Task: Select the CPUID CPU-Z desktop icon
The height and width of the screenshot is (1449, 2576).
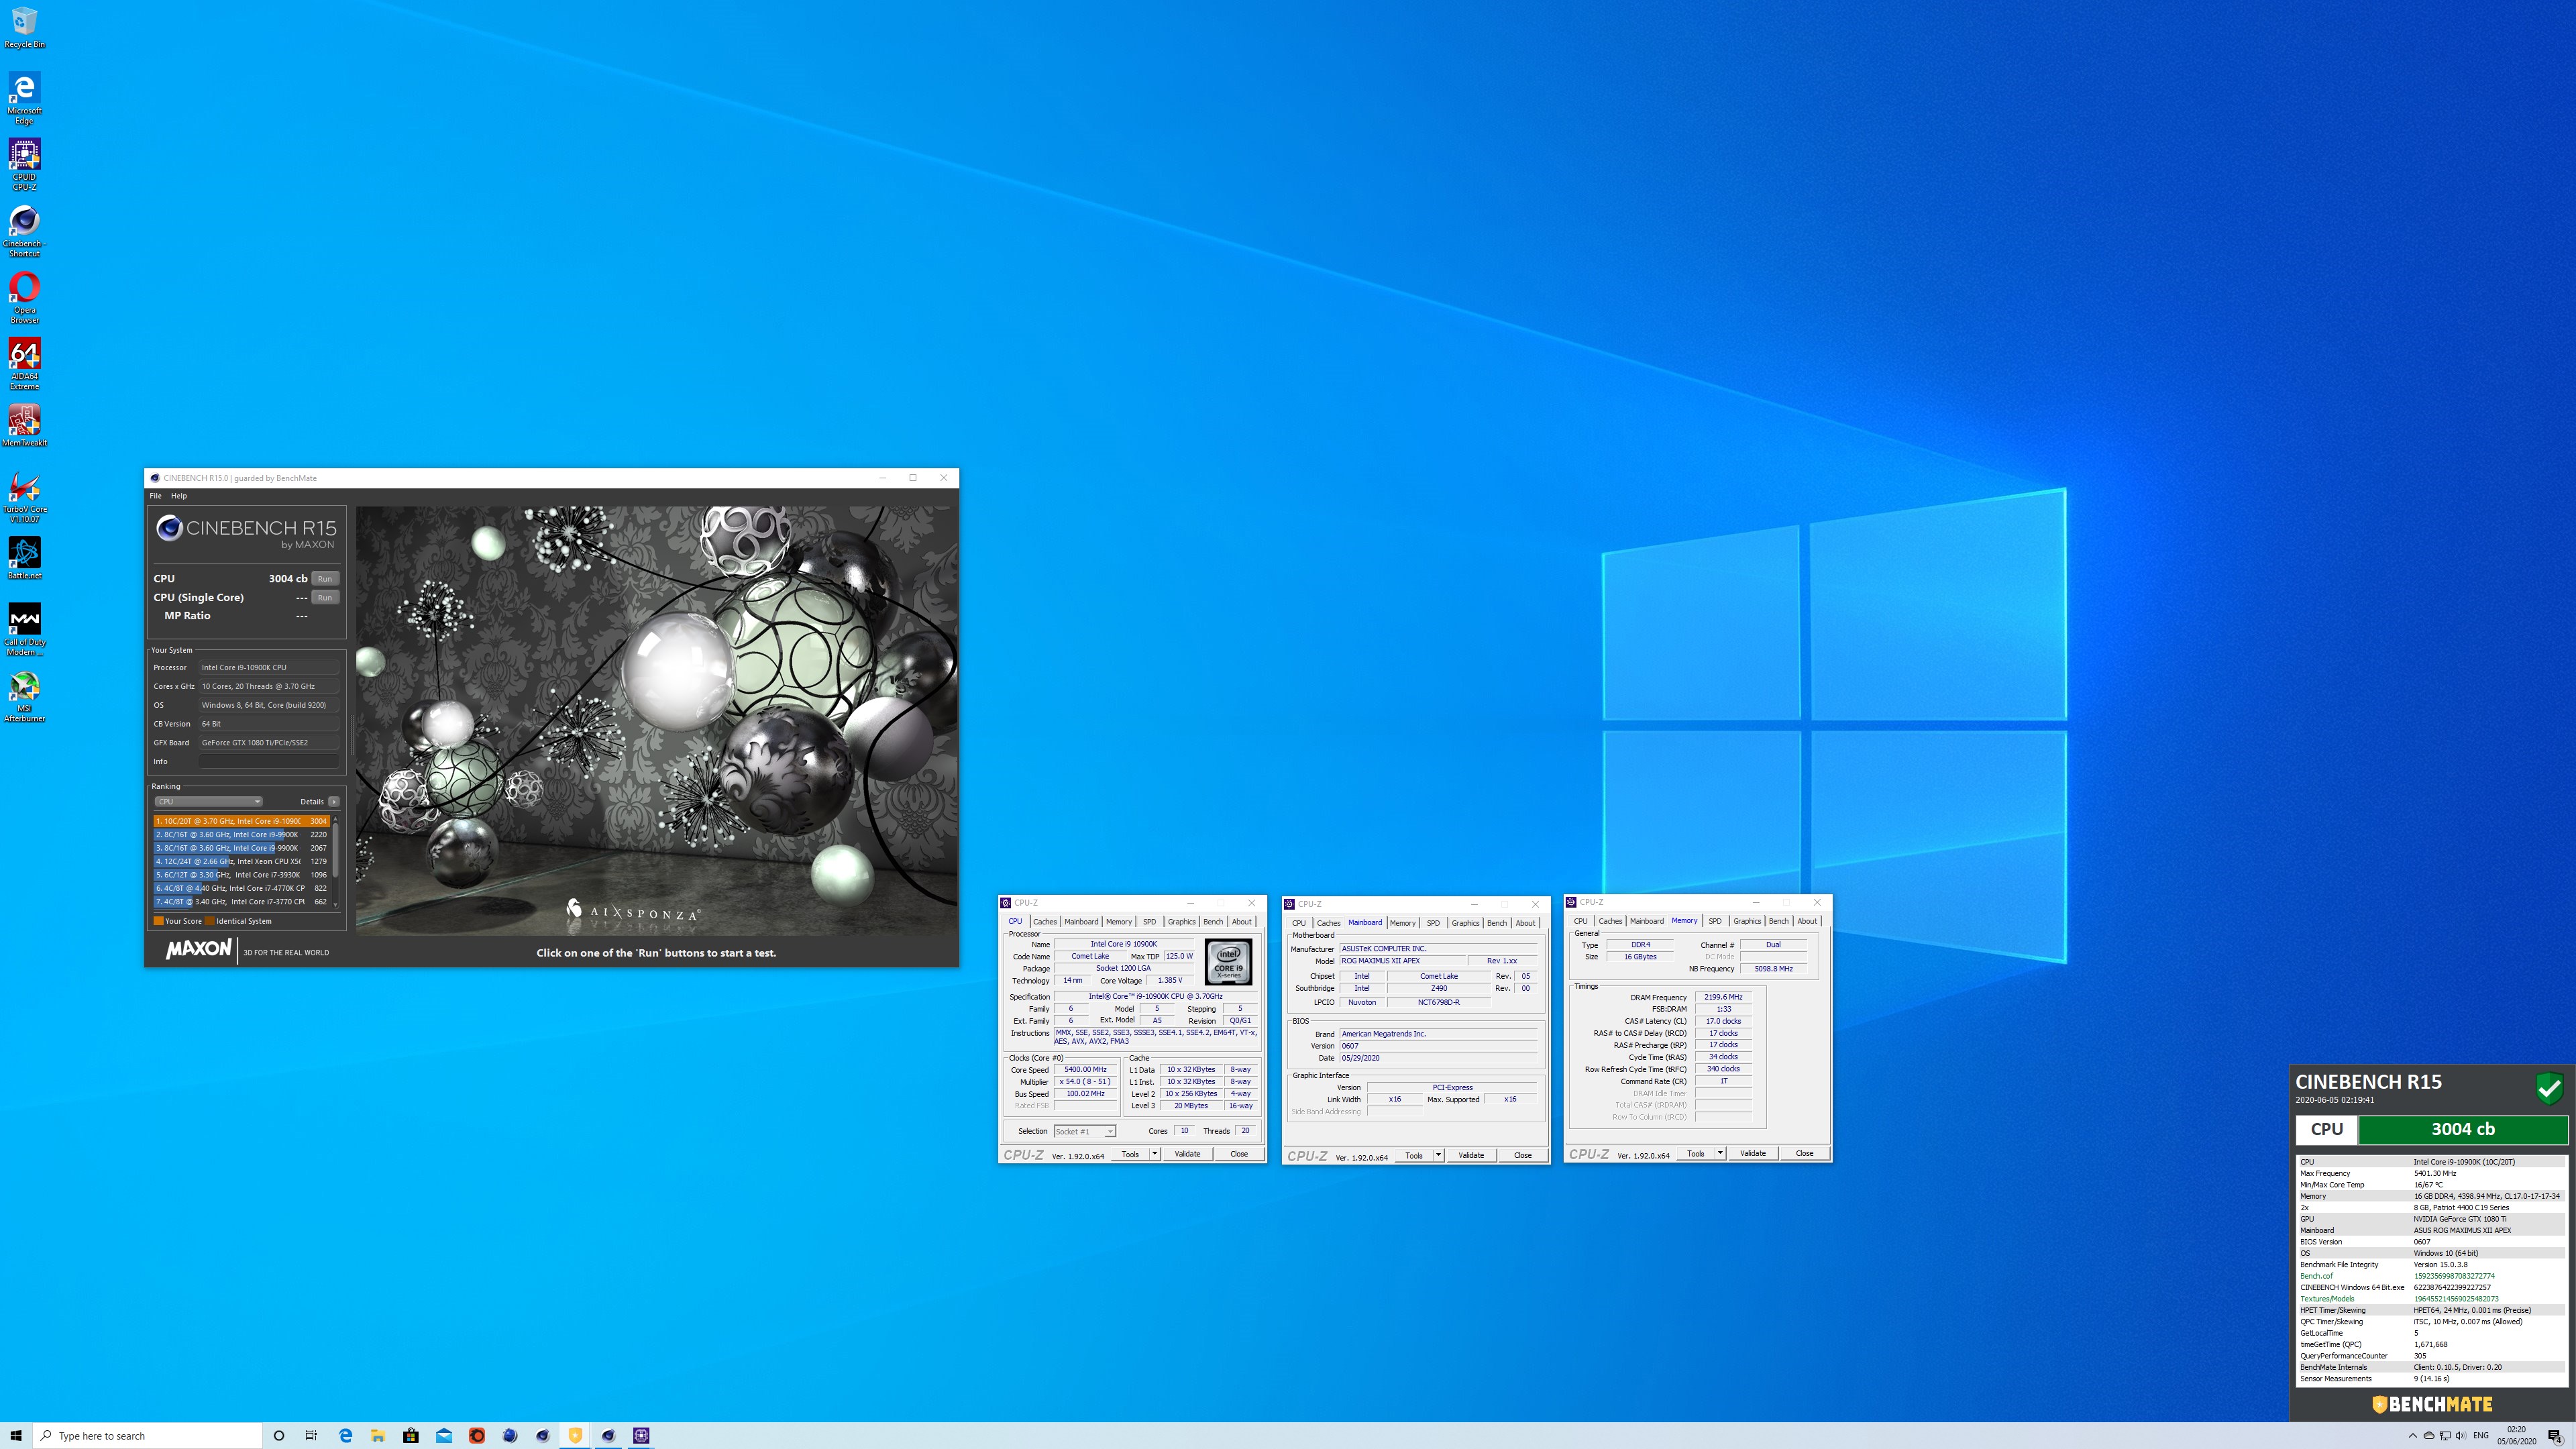Action: click(x=24, y=164)
